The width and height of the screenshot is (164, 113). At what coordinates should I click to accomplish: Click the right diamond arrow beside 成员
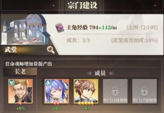coord(112,73)
